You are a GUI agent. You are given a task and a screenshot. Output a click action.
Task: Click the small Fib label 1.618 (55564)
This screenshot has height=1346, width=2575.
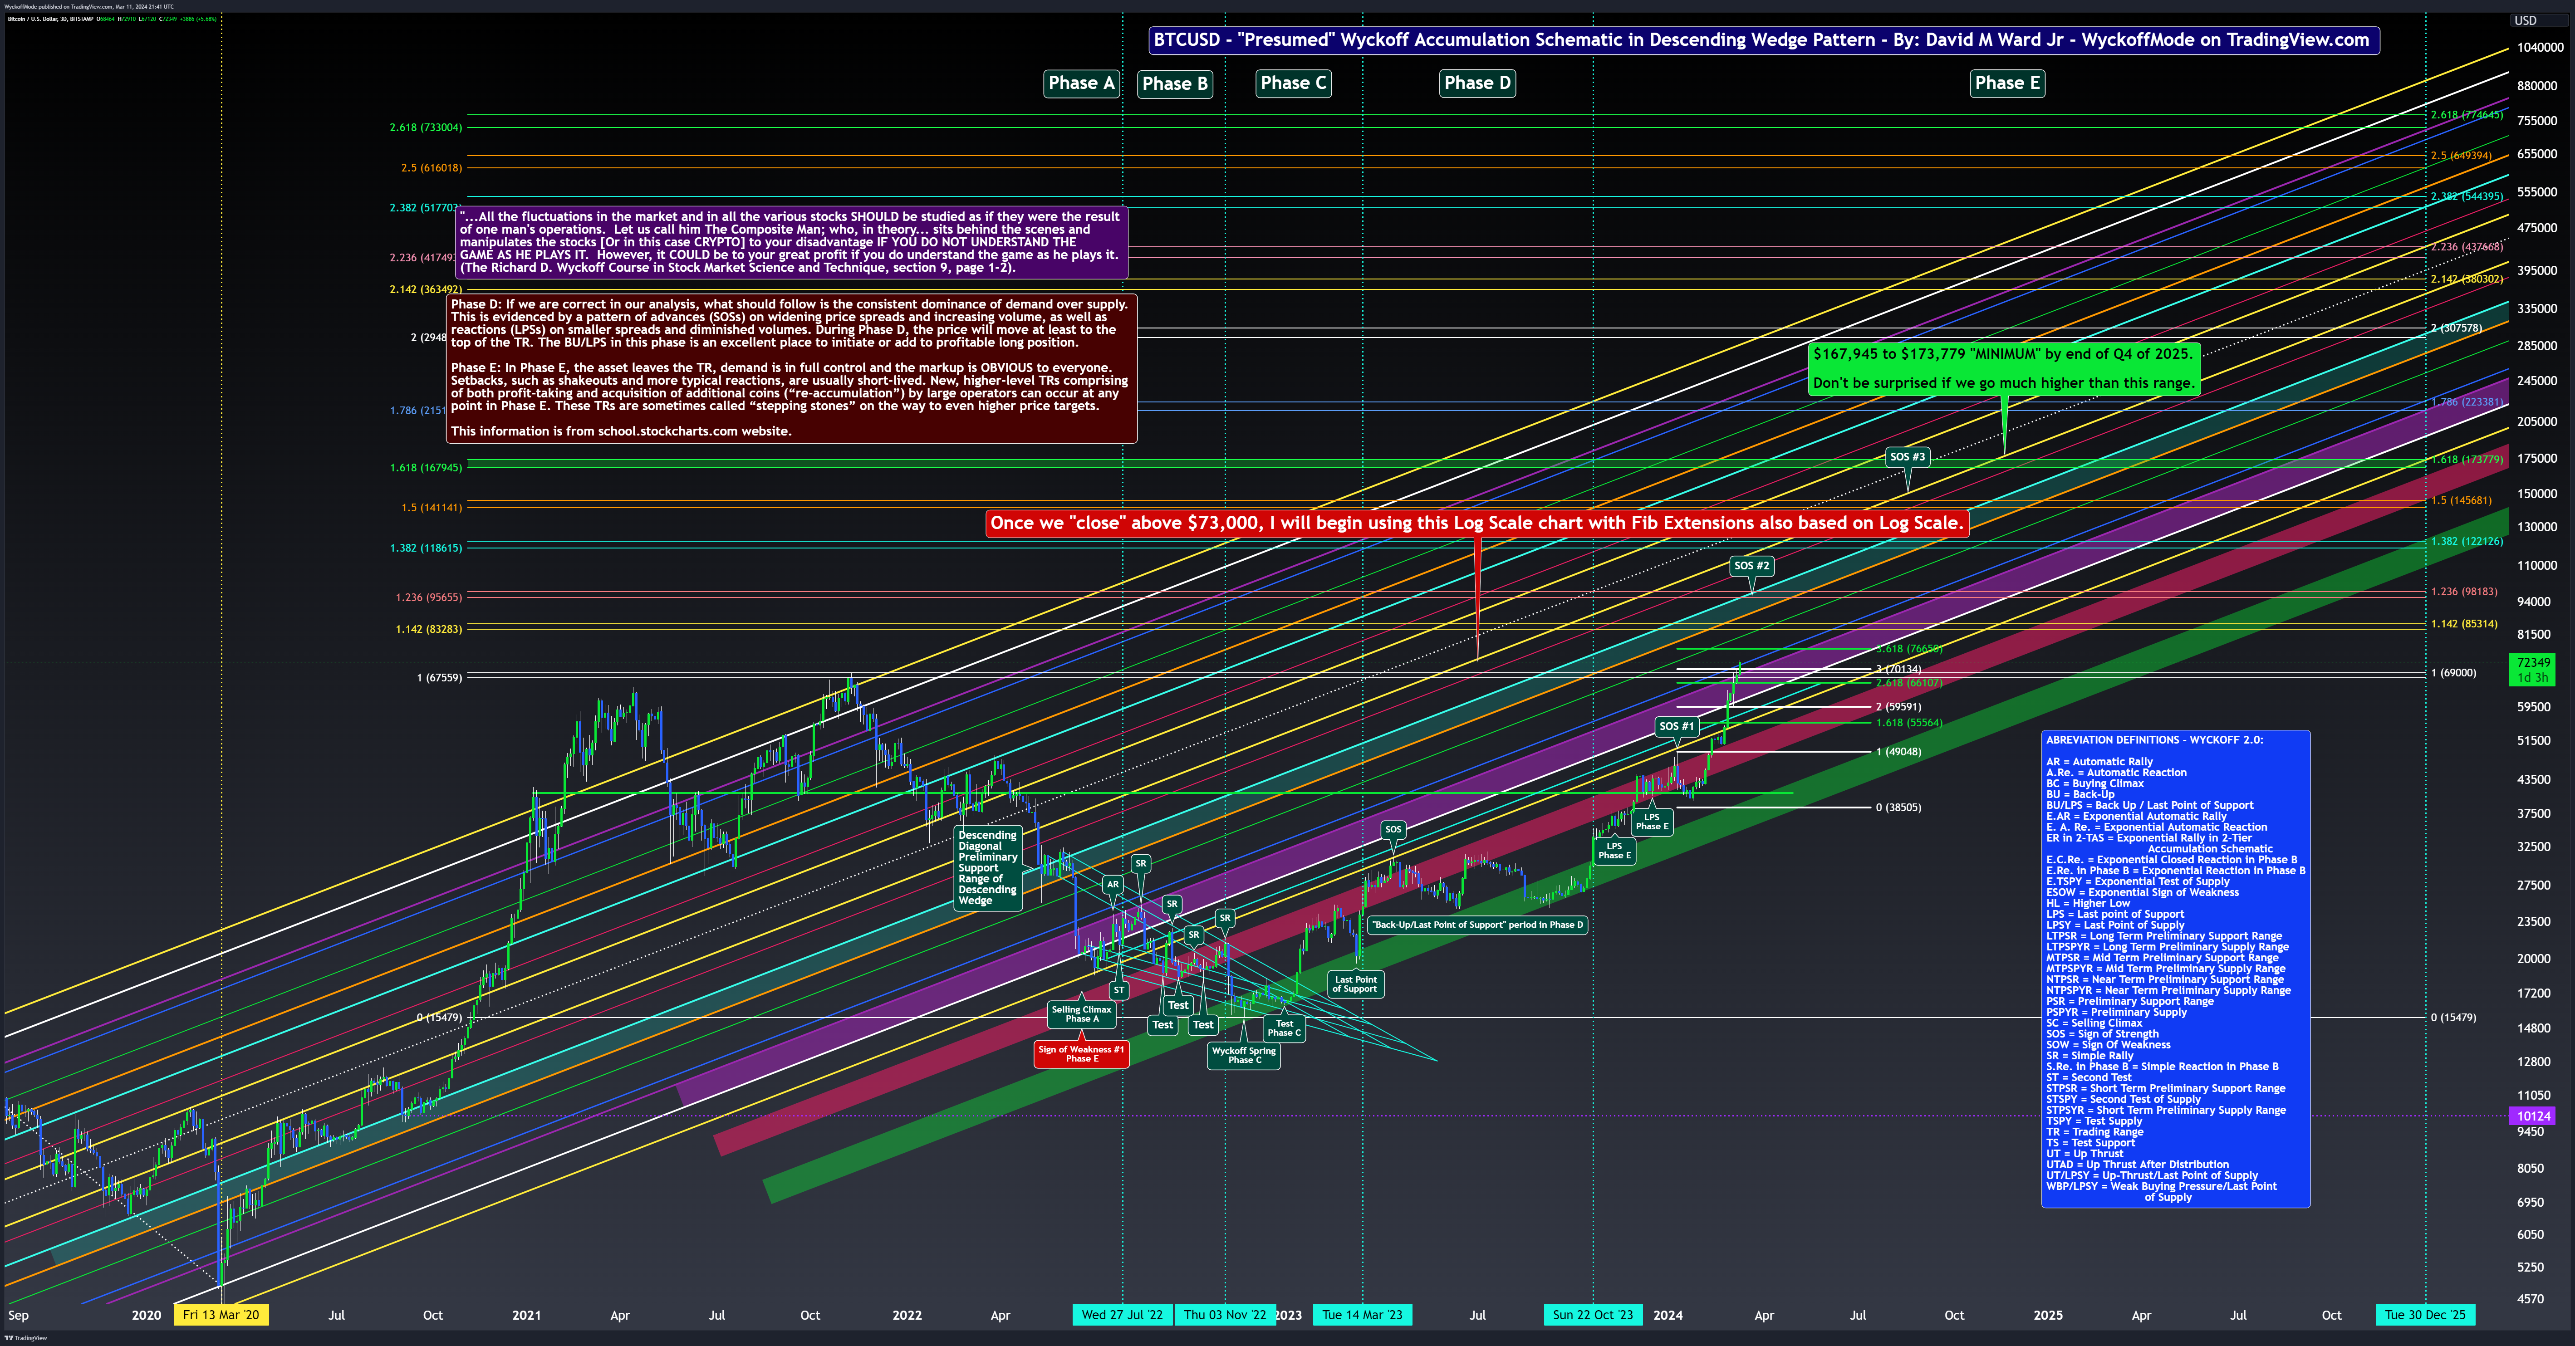point(1909,724)
